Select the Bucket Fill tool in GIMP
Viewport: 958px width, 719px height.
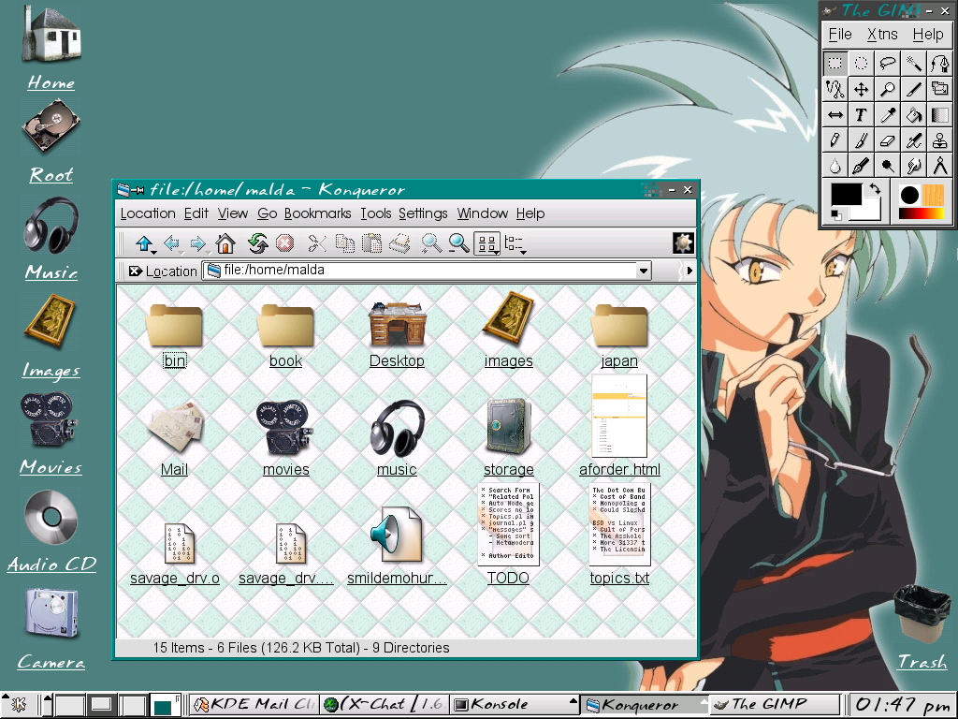point(913,115)
